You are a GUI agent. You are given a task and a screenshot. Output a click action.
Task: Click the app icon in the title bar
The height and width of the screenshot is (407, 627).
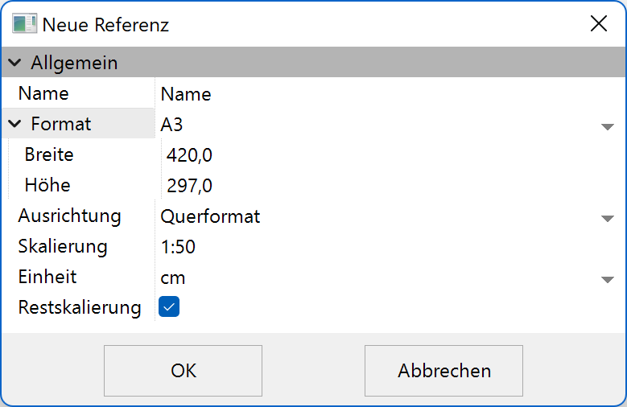(x=24, y=23)
